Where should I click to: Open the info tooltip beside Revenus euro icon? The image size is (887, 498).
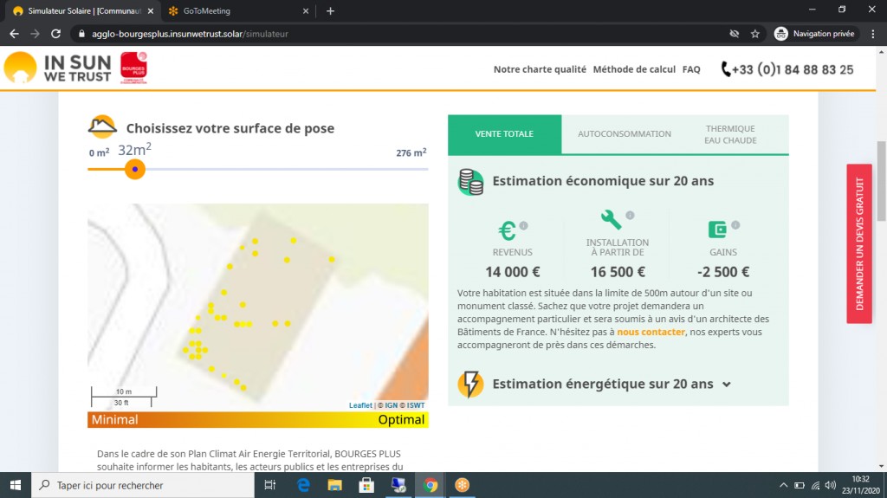(524, 225)
